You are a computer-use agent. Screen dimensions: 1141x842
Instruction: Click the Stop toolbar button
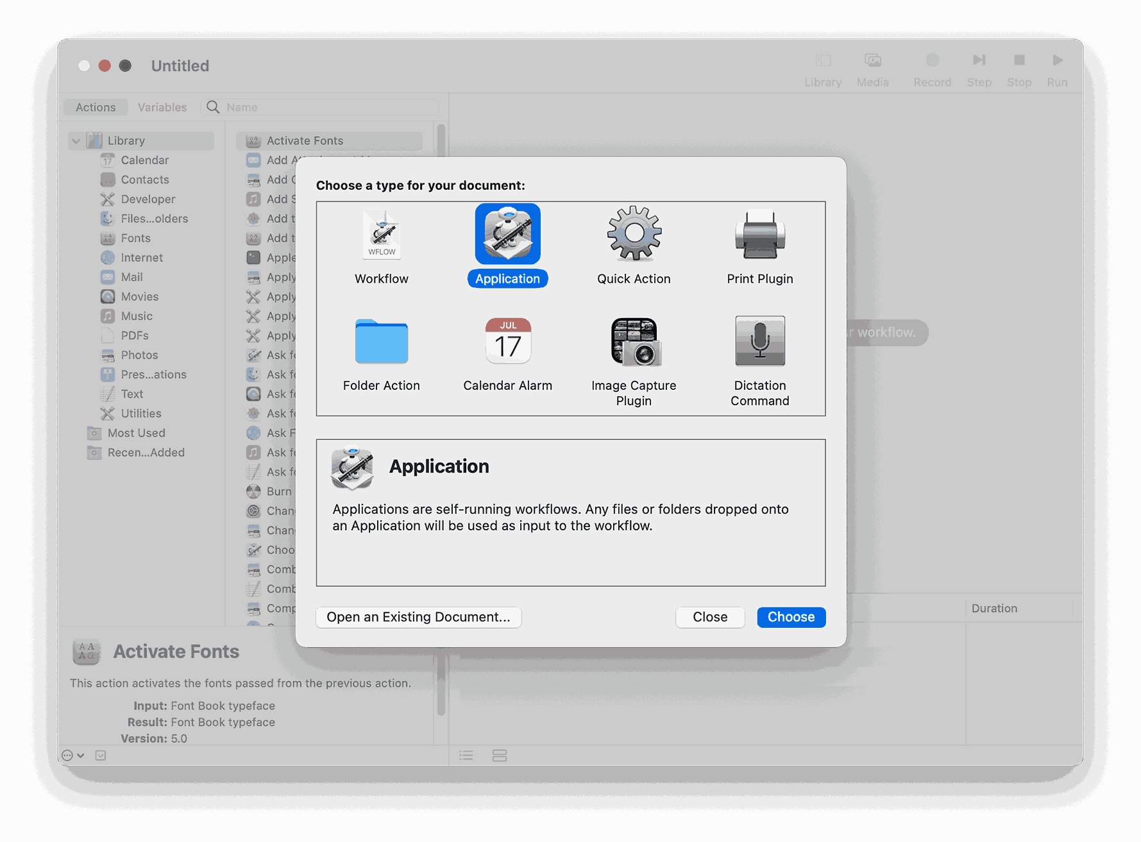tap(1019, 69)
